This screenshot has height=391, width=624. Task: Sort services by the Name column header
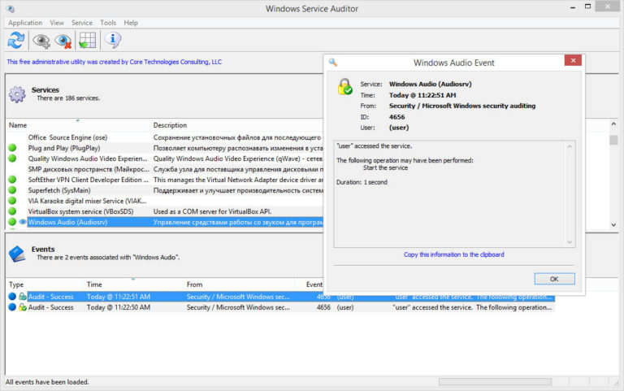tap(18, 125)
